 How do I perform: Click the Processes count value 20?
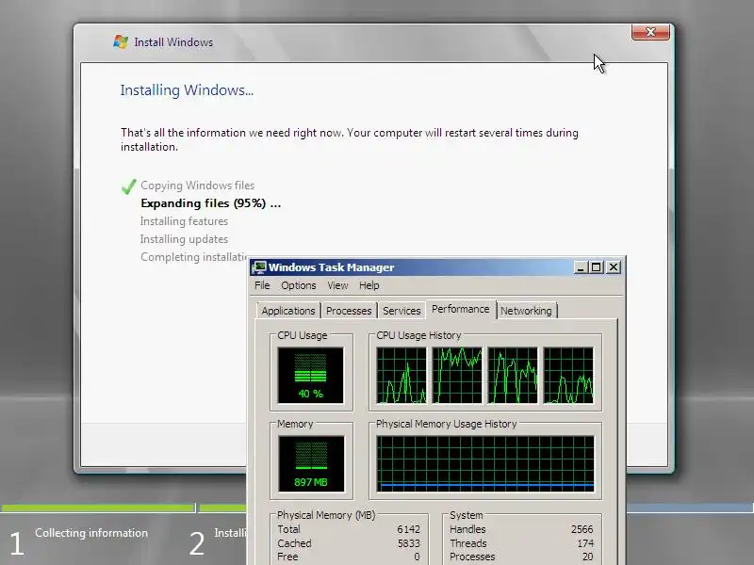click(x=587, y=557)
